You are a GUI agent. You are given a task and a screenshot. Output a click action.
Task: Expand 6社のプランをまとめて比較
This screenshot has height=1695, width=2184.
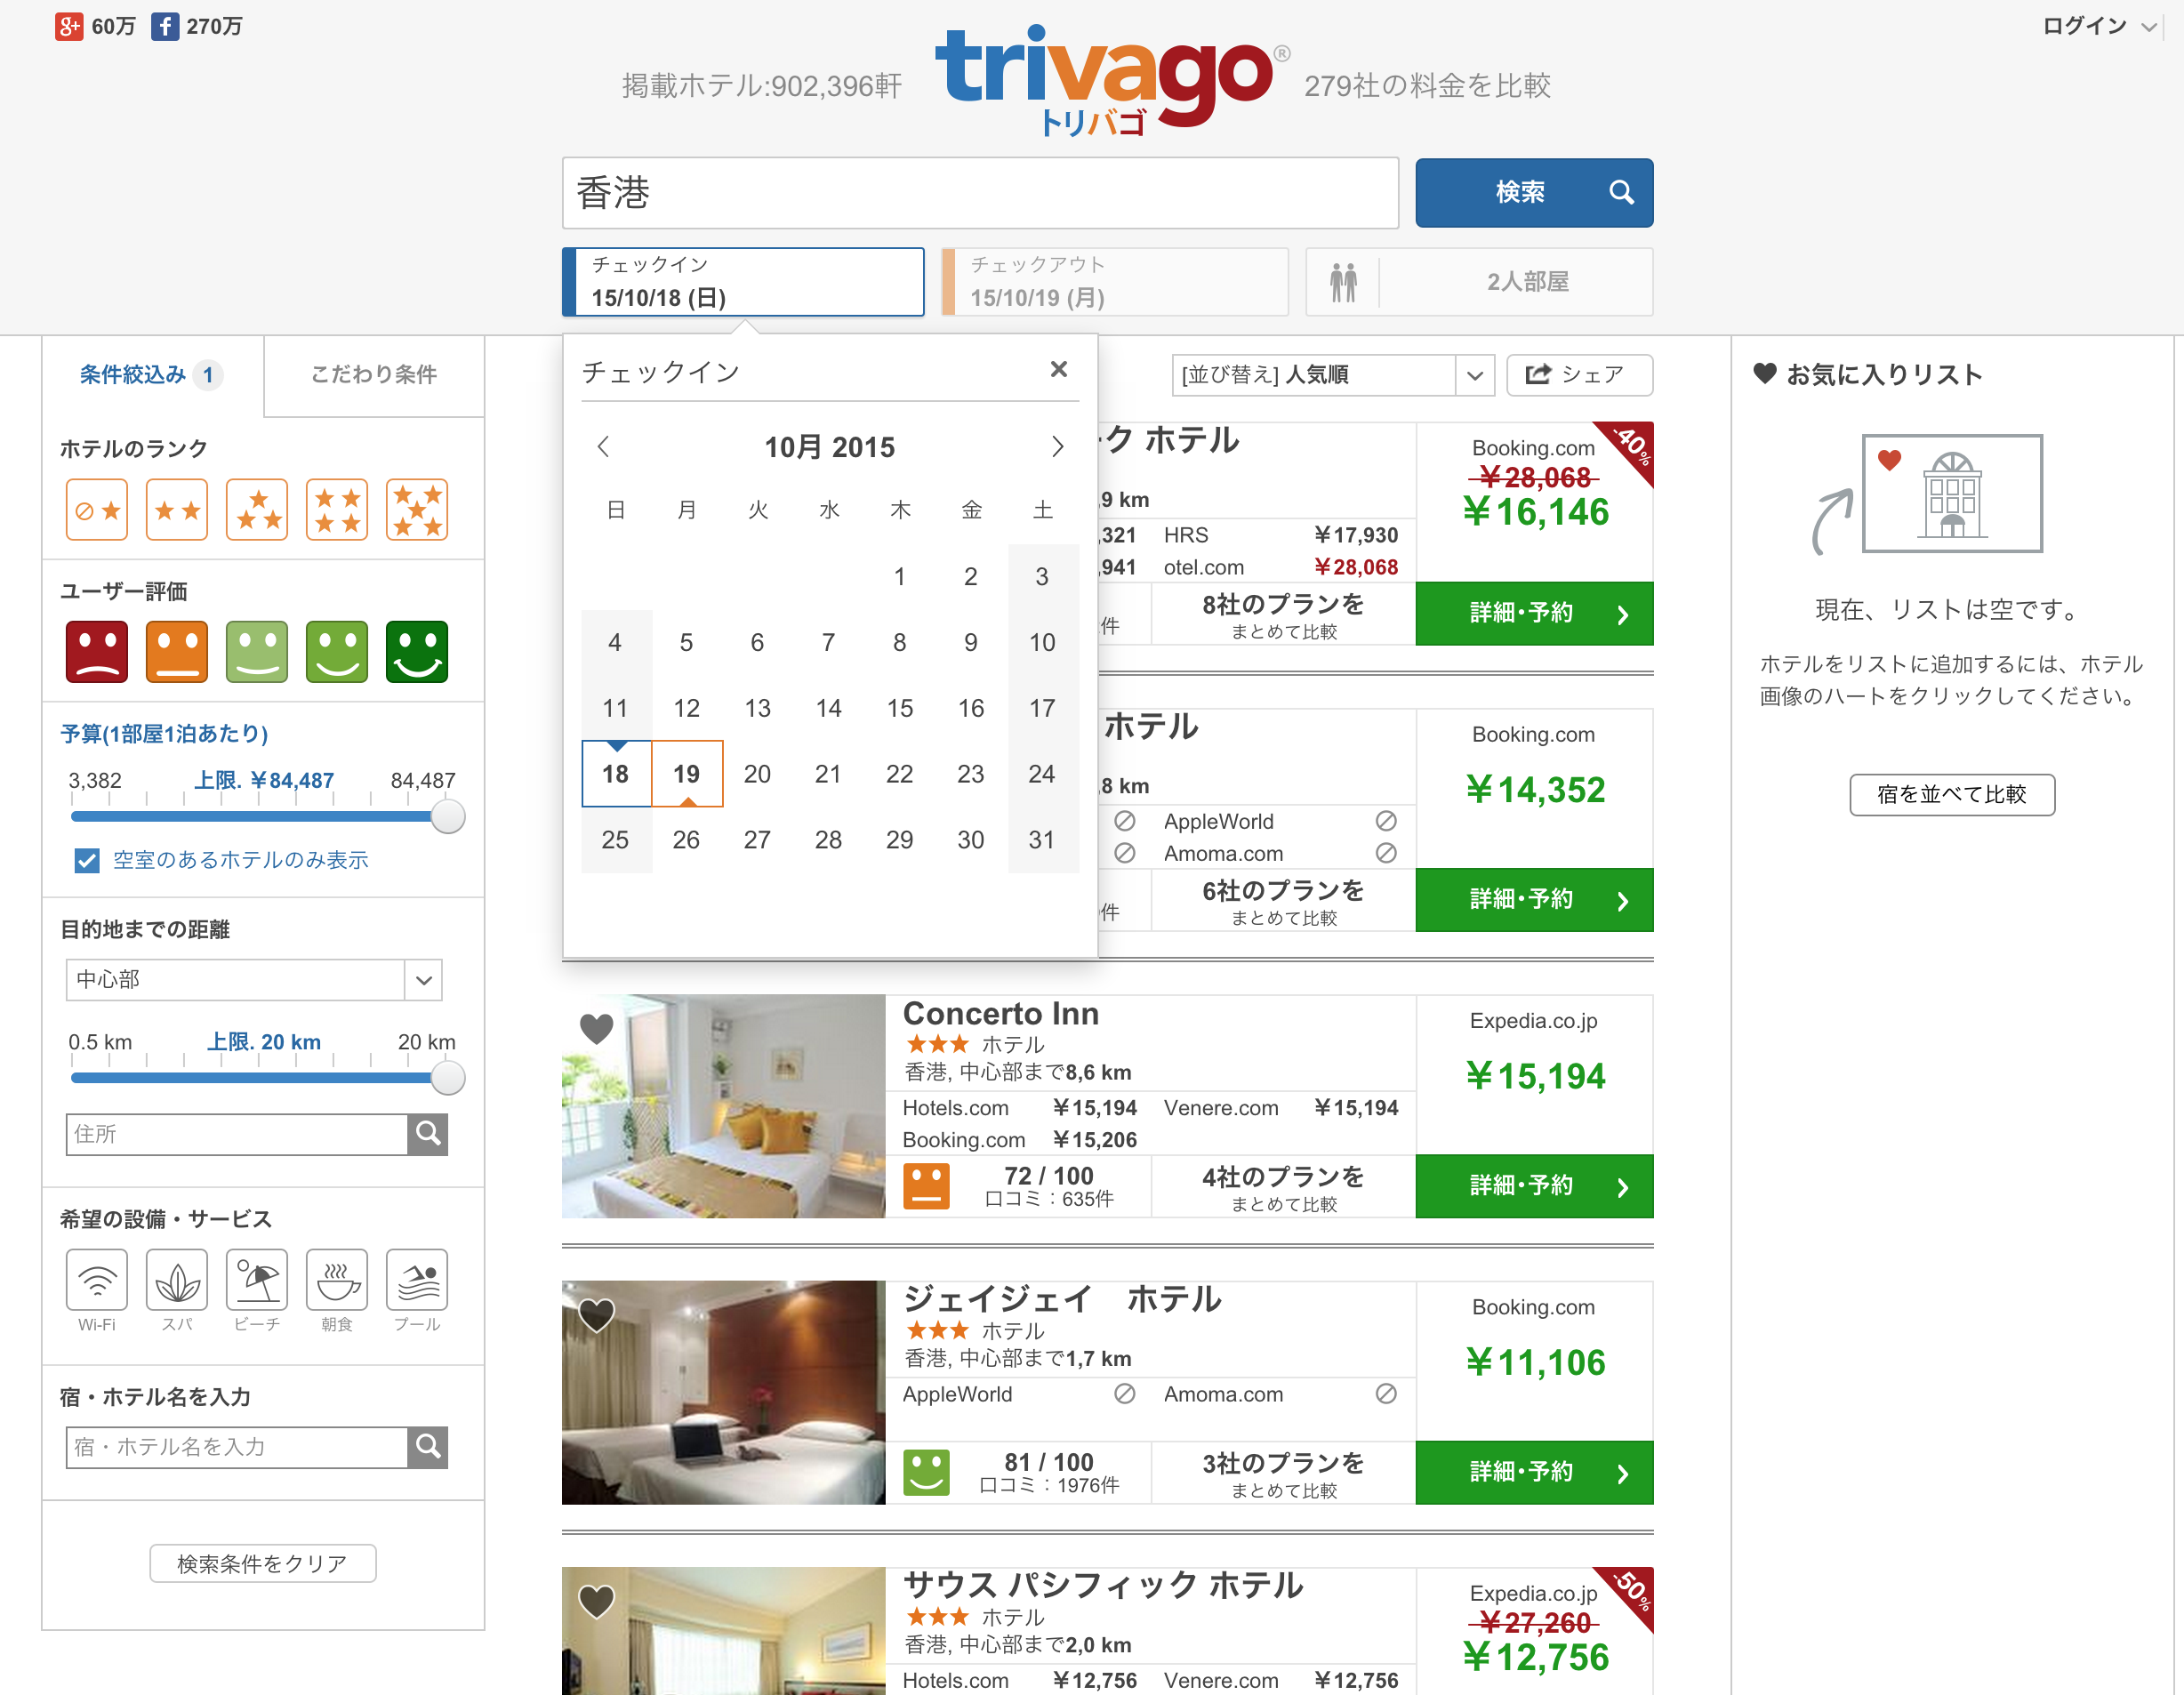tap(1283, 901)
